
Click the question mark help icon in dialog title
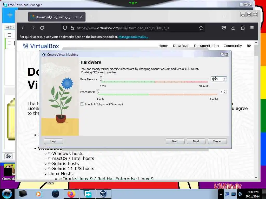click(x=222, y=54)
